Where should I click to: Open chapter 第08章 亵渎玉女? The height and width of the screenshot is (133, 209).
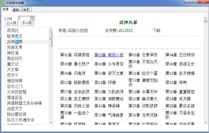coord(180,64)
